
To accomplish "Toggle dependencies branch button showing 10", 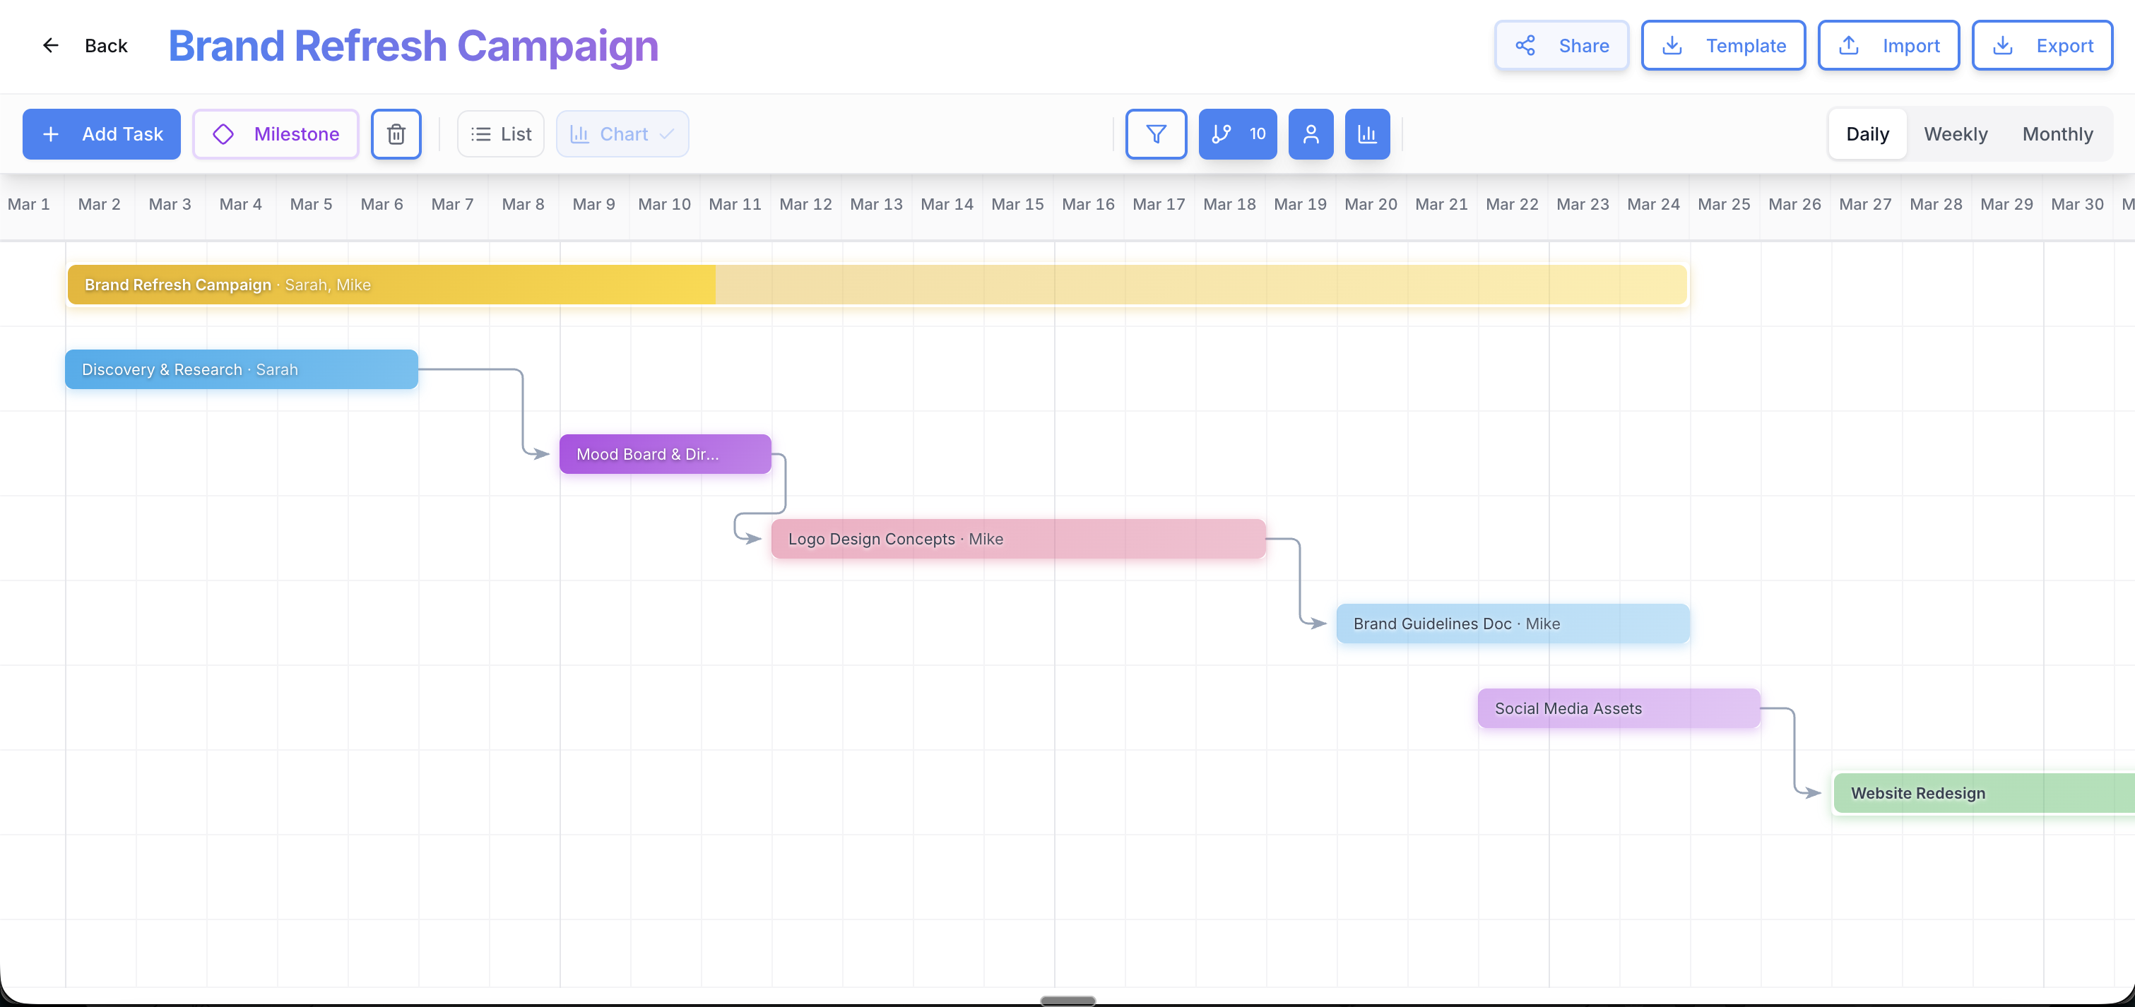I will point(1237,134).
